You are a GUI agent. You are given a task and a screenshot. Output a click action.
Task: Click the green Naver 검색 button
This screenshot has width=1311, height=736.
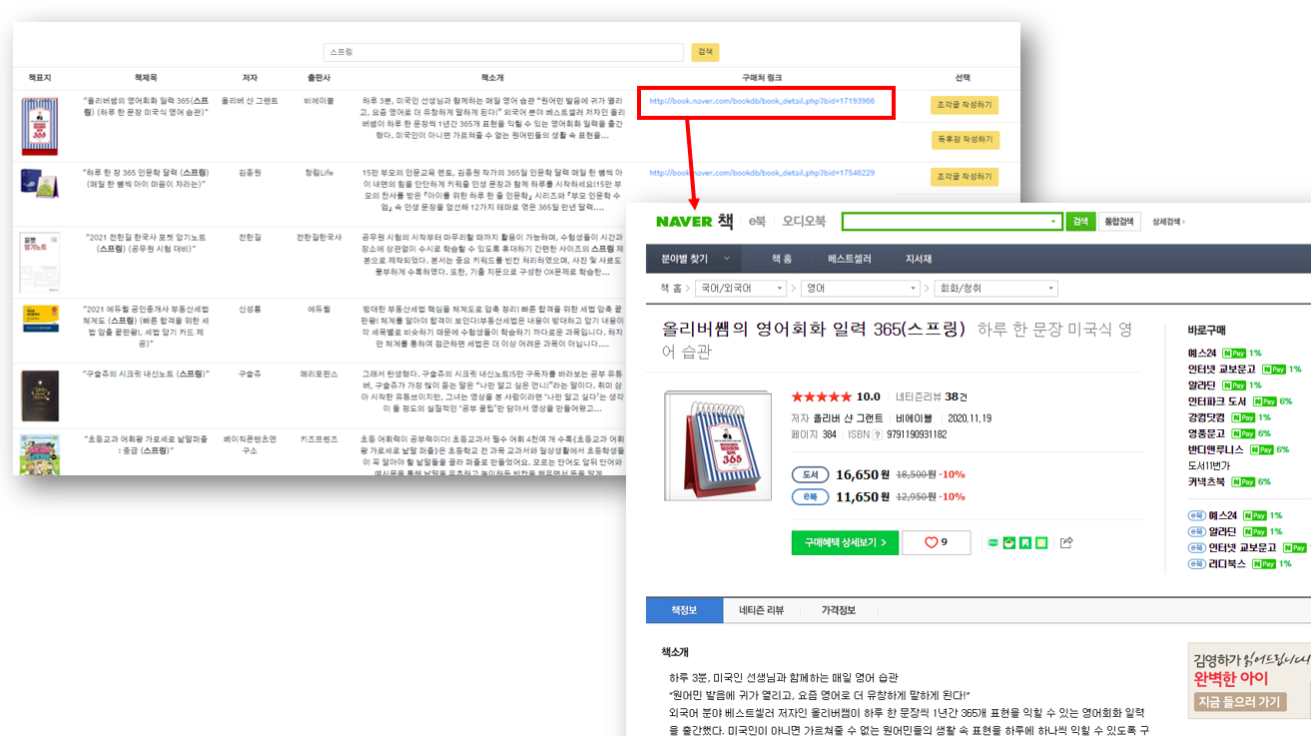click(1079, 222)
